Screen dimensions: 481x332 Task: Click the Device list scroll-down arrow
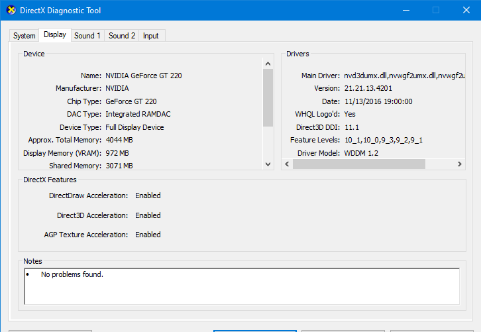coord(268,164)
